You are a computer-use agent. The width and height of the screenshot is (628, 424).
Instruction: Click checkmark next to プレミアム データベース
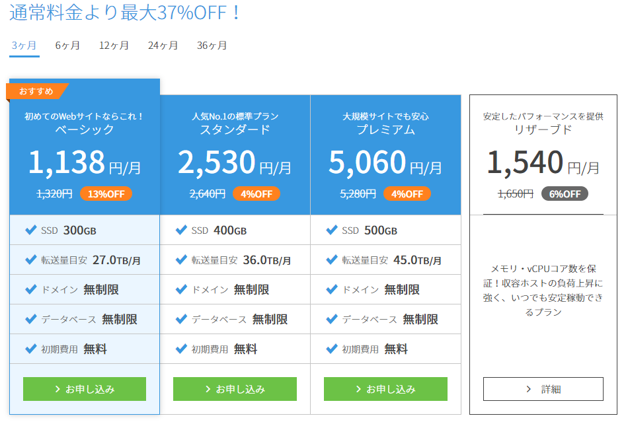click(x=332, y=319)
